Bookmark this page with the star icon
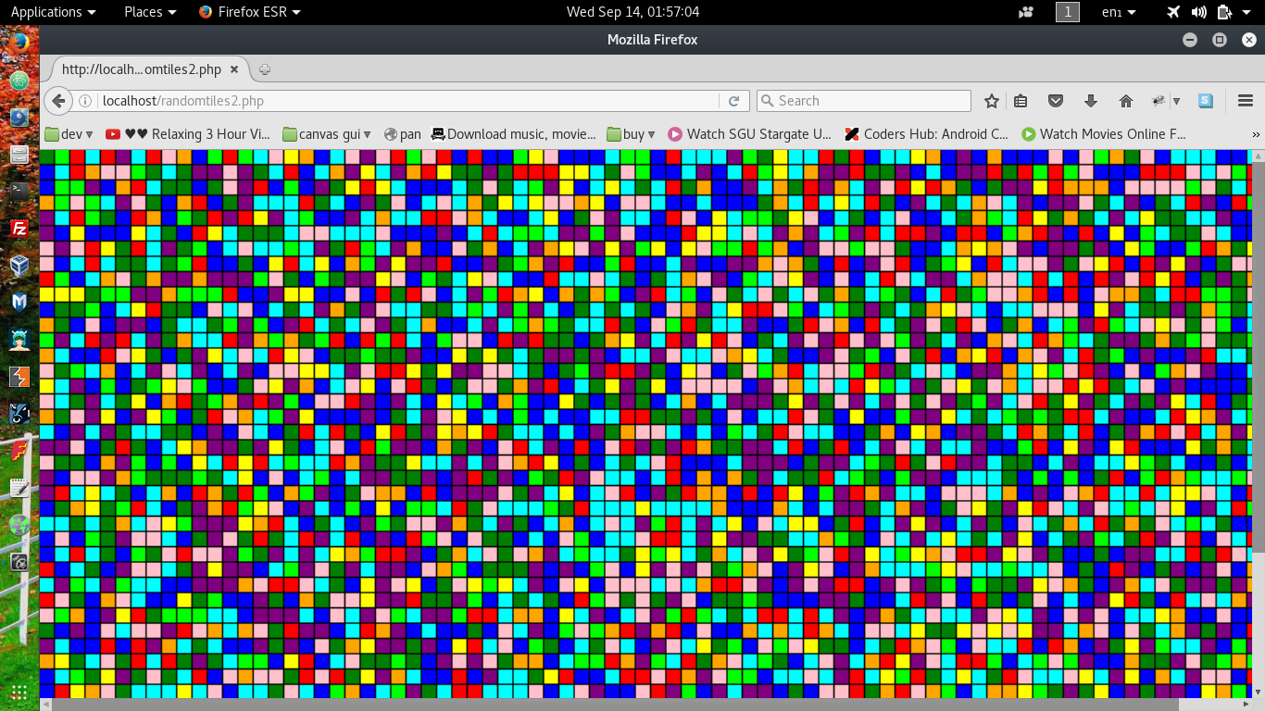 [992, 101]
